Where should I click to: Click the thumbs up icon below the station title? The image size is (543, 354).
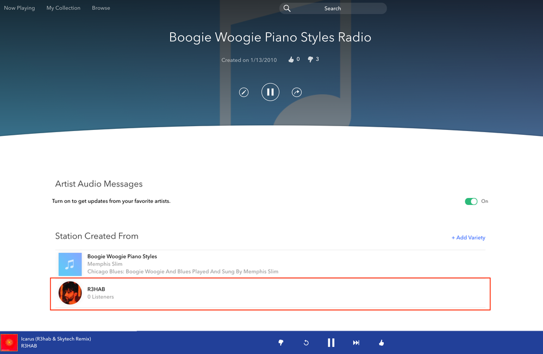291,60
